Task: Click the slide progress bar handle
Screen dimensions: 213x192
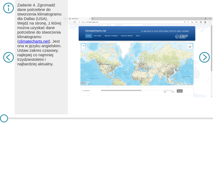Action: coord(4,118)
